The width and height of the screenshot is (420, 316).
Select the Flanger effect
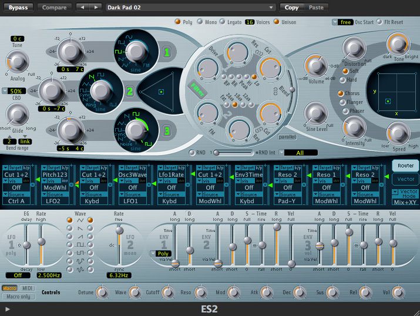pos(342,102)
